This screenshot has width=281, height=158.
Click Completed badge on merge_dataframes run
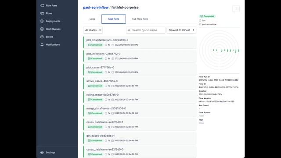[95, 113]
